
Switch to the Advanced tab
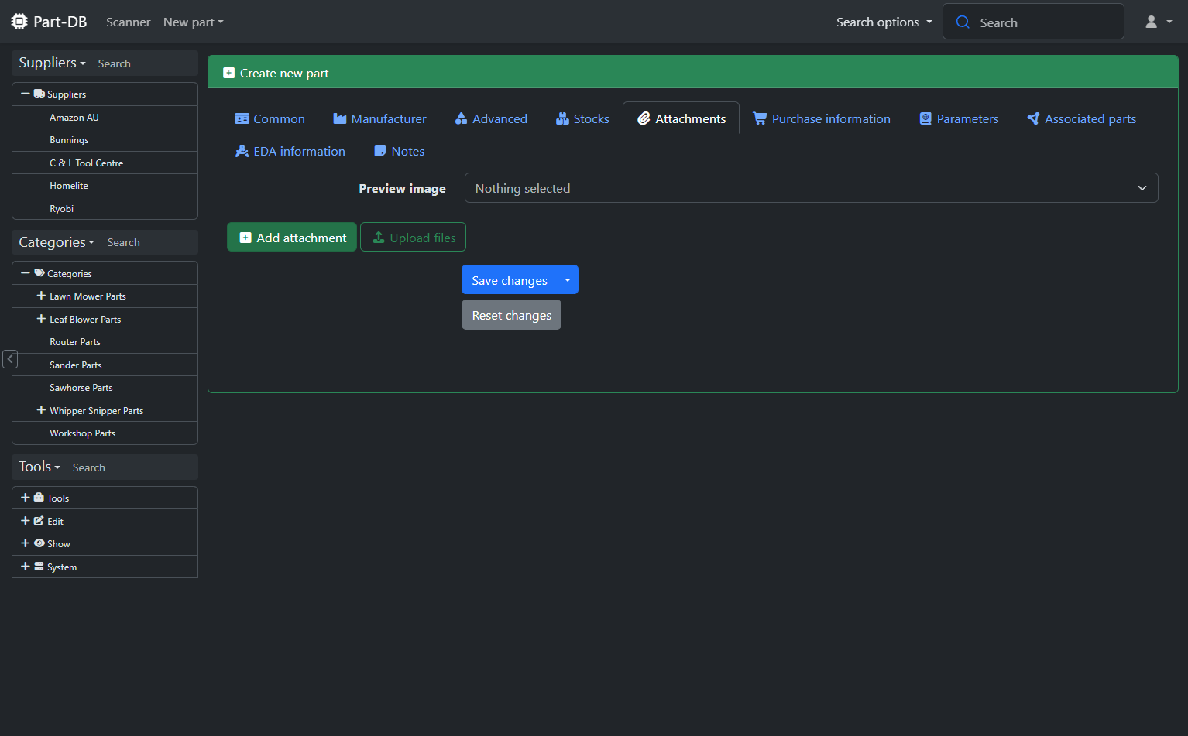tap(491, 118)
